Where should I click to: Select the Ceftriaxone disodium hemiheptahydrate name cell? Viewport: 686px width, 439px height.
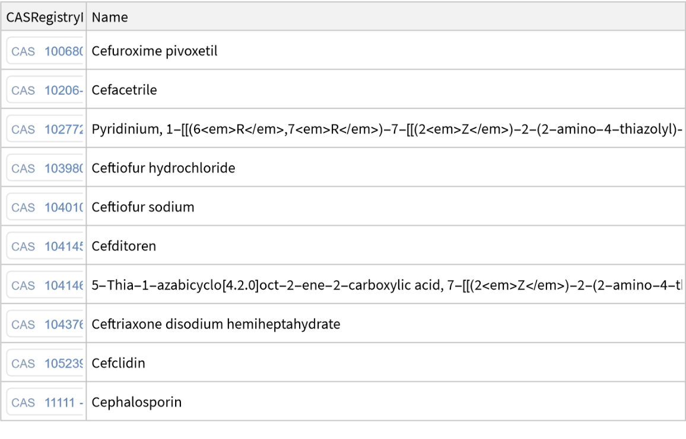click(x=216, y=325)
